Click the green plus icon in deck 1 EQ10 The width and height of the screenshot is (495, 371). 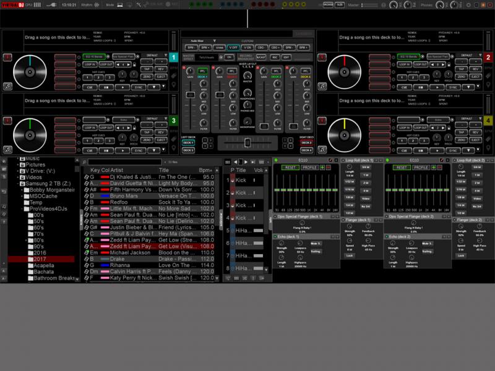(x=322, y=167)
